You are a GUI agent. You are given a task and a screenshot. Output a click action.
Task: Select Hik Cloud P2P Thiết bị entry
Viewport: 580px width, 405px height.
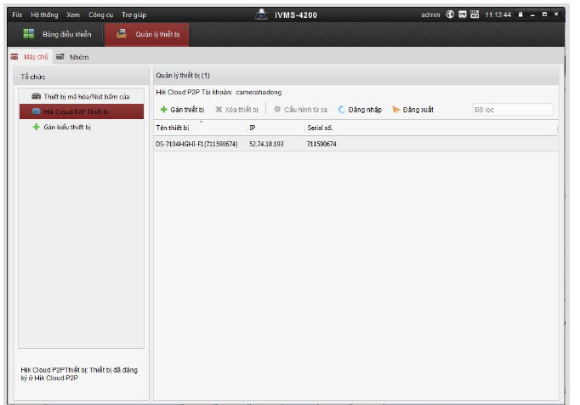click(81, 111)
